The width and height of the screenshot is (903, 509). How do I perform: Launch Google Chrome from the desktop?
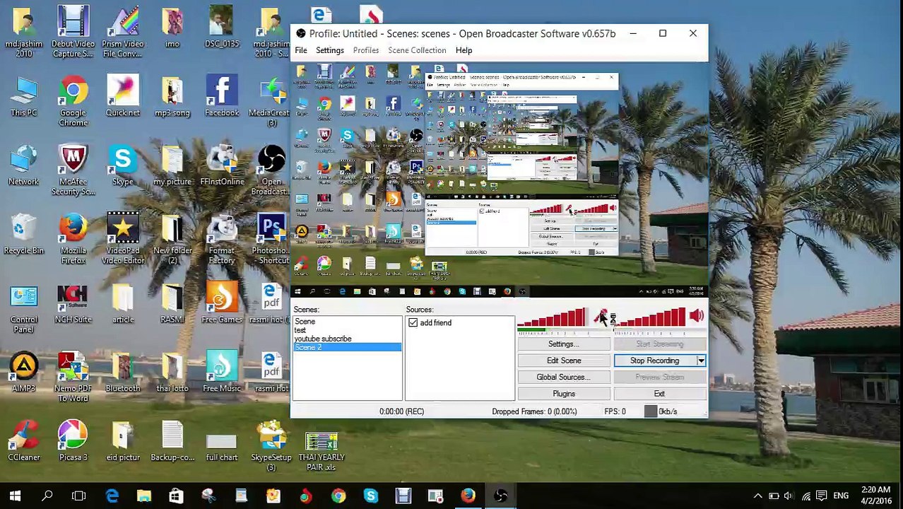[x=73, y=101]
